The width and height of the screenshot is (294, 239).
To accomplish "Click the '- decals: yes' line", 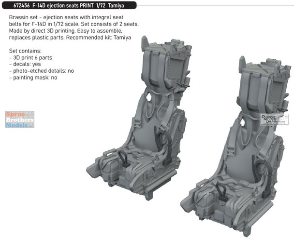I will (x=25, y=64).
